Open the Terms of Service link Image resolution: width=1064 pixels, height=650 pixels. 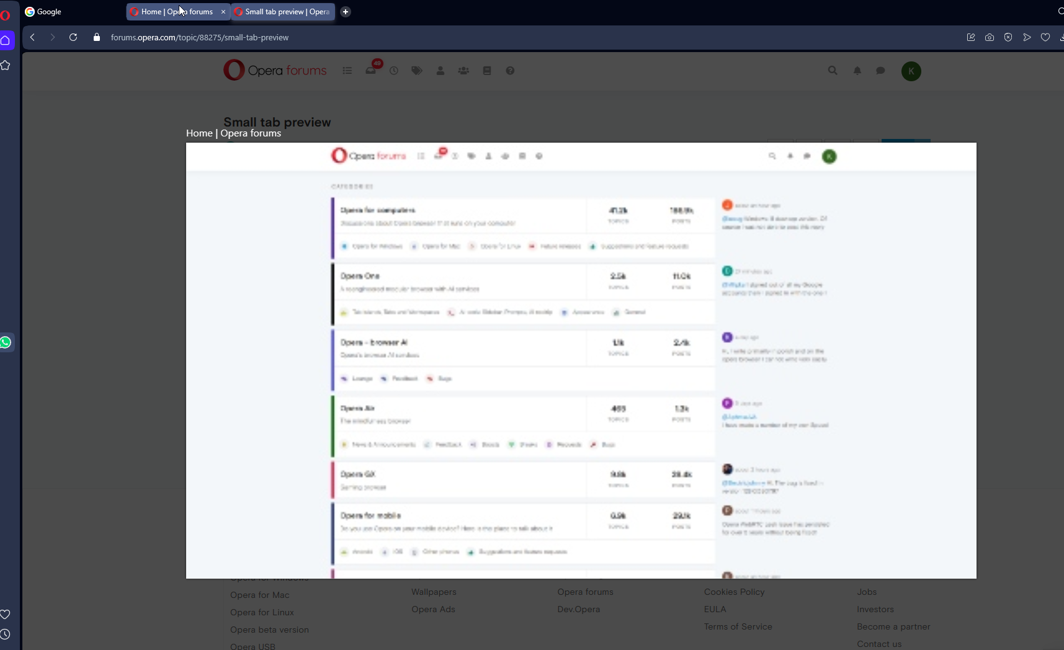[x=738, y=626]
